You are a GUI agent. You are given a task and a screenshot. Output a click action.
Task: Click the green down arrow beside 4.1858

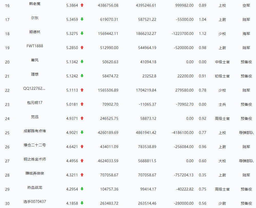(x=82, y=203)
